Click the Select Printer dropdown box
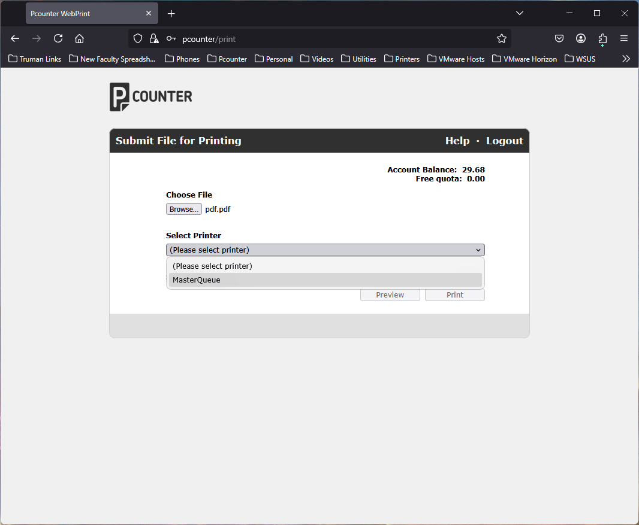The image size is (639, 525). click(x=325, y=250)
